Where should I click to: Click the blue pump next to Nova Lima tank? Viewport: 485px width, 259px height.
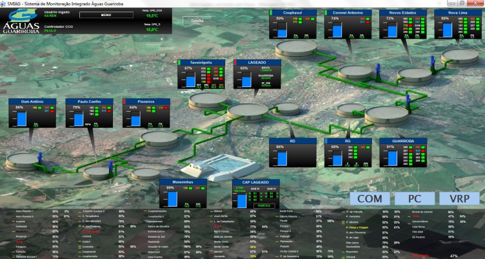click(433, 63)
